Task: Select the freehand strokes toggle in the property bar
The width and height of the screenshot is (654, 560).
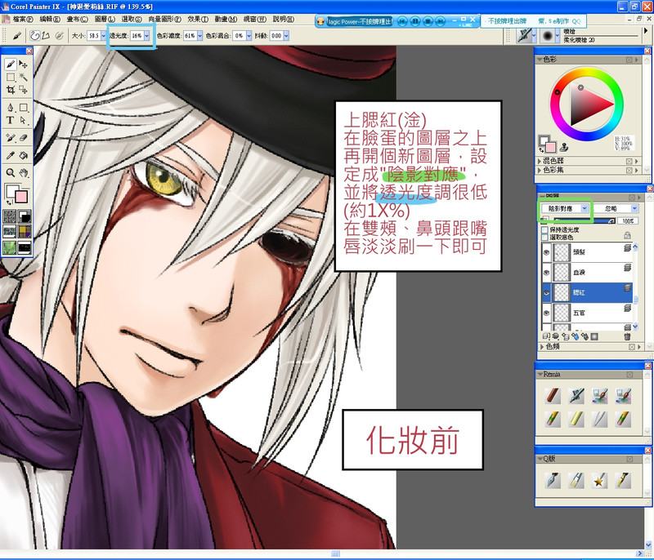Action: point(35,36)
